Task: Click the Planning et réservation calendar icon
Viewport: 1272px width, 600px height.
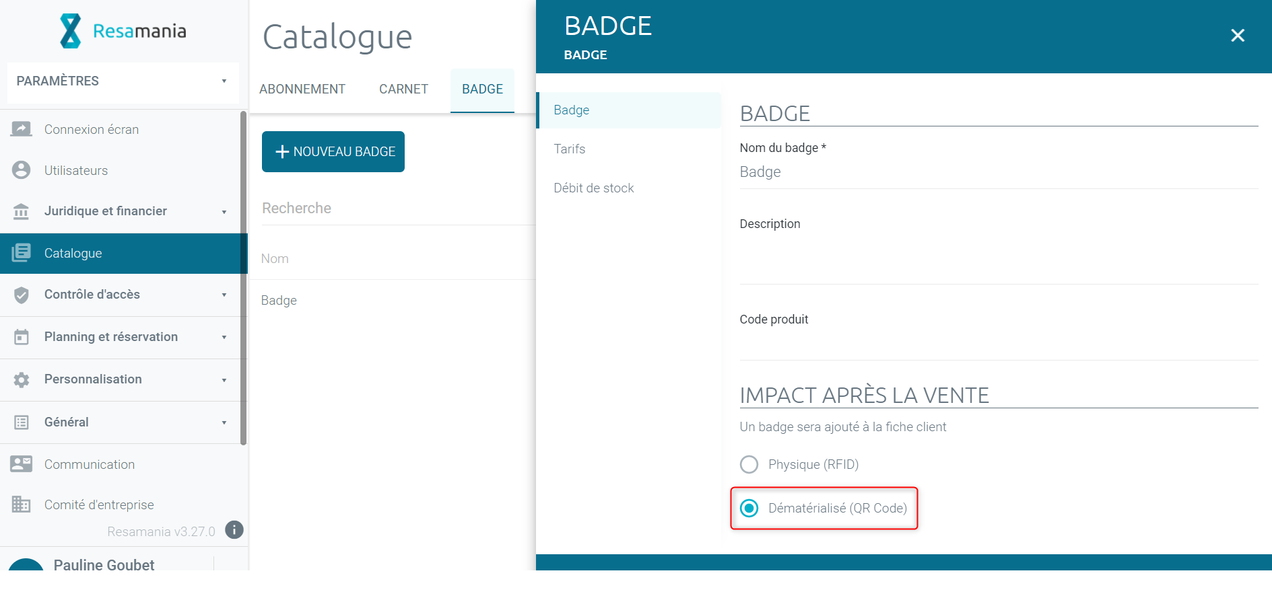Action: 22,337
